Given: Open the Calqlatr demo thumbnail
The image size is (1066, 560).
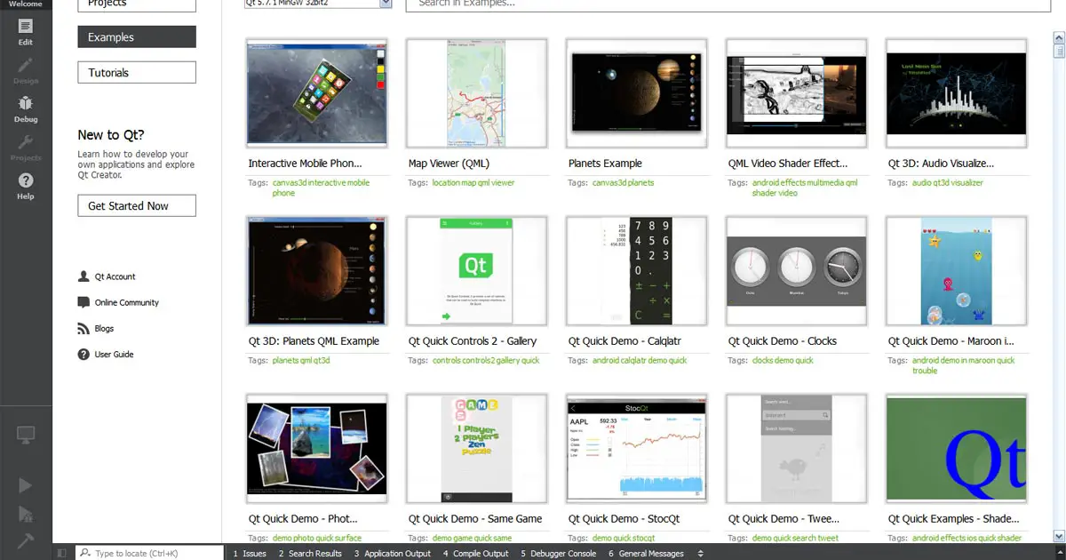Looking at the screenshot, I should (637, 270).
